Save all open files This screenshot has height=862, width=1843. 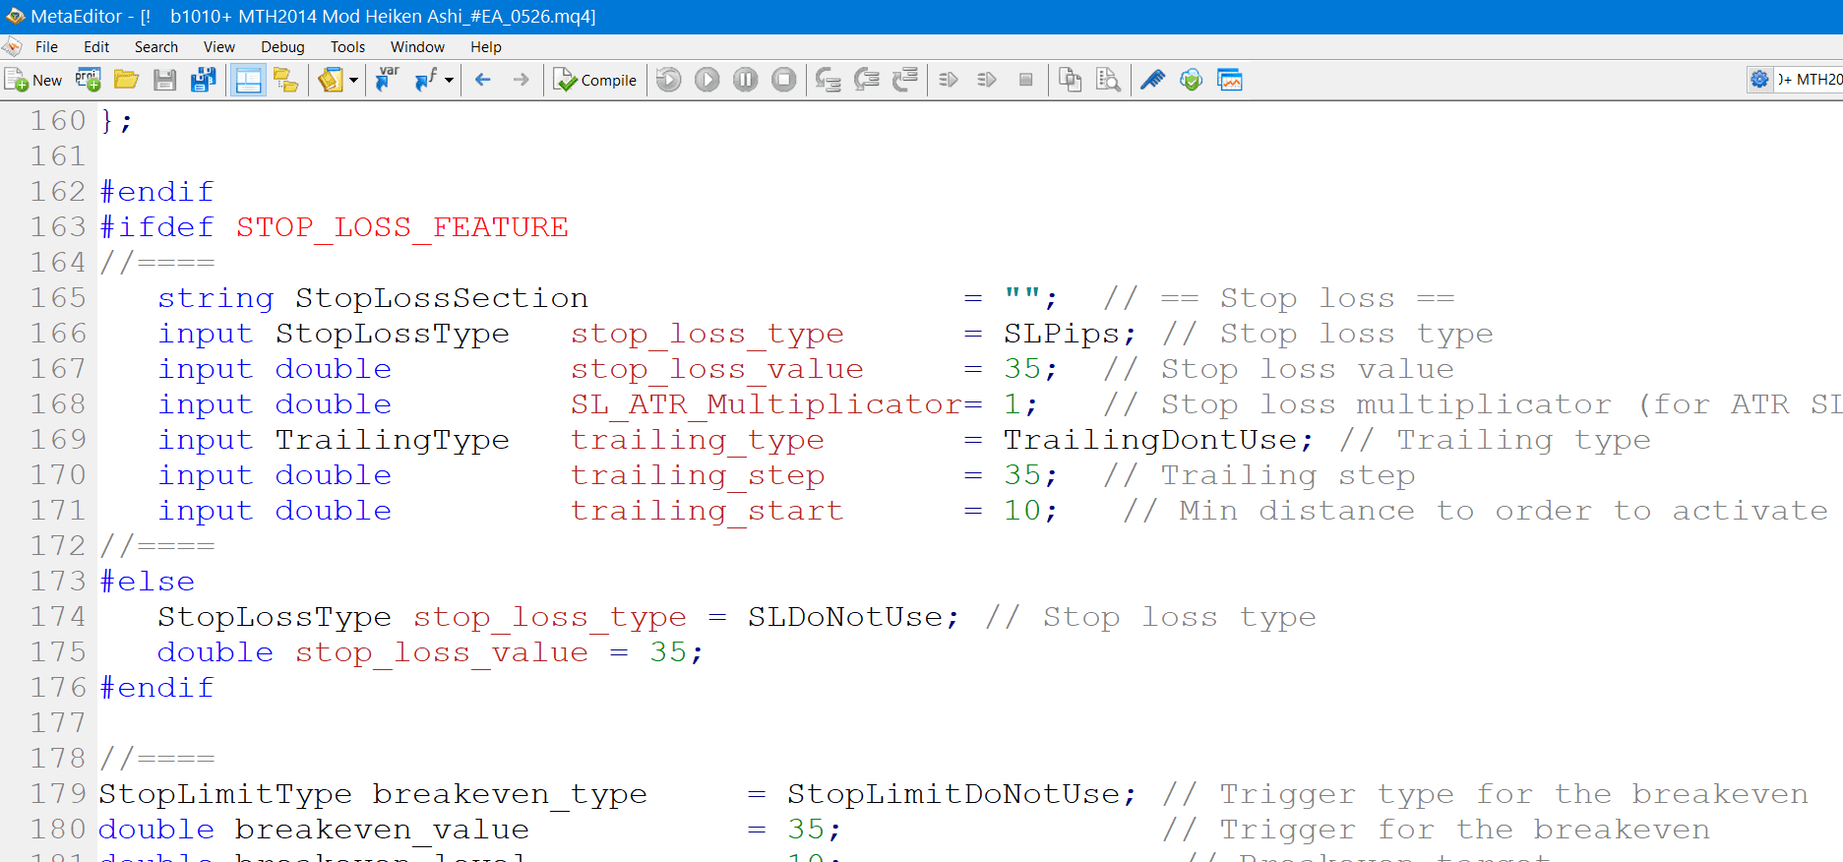pos(204,80)
